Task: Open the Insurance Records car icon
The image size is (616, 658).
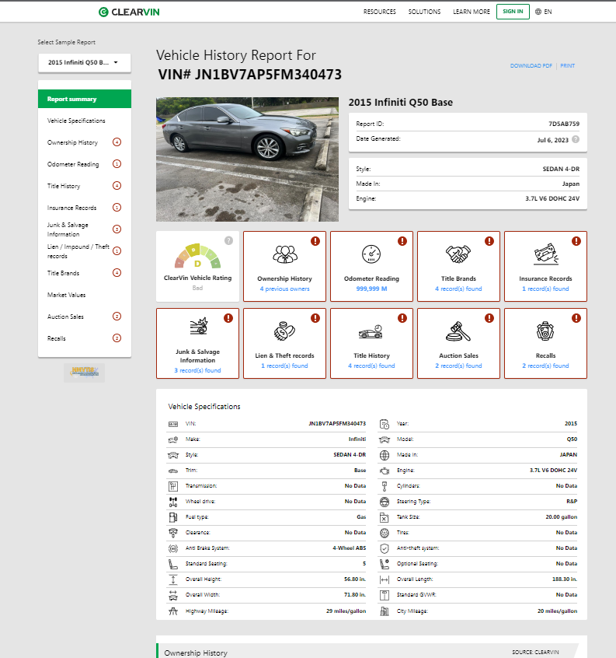Action: [545, 254]
